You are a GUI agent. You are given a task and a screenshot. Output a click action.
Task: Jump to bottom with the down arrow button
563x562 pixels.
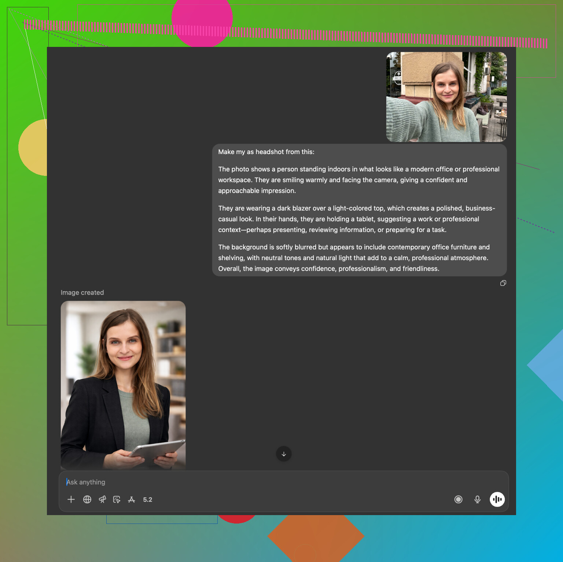[x=284, y=454]
